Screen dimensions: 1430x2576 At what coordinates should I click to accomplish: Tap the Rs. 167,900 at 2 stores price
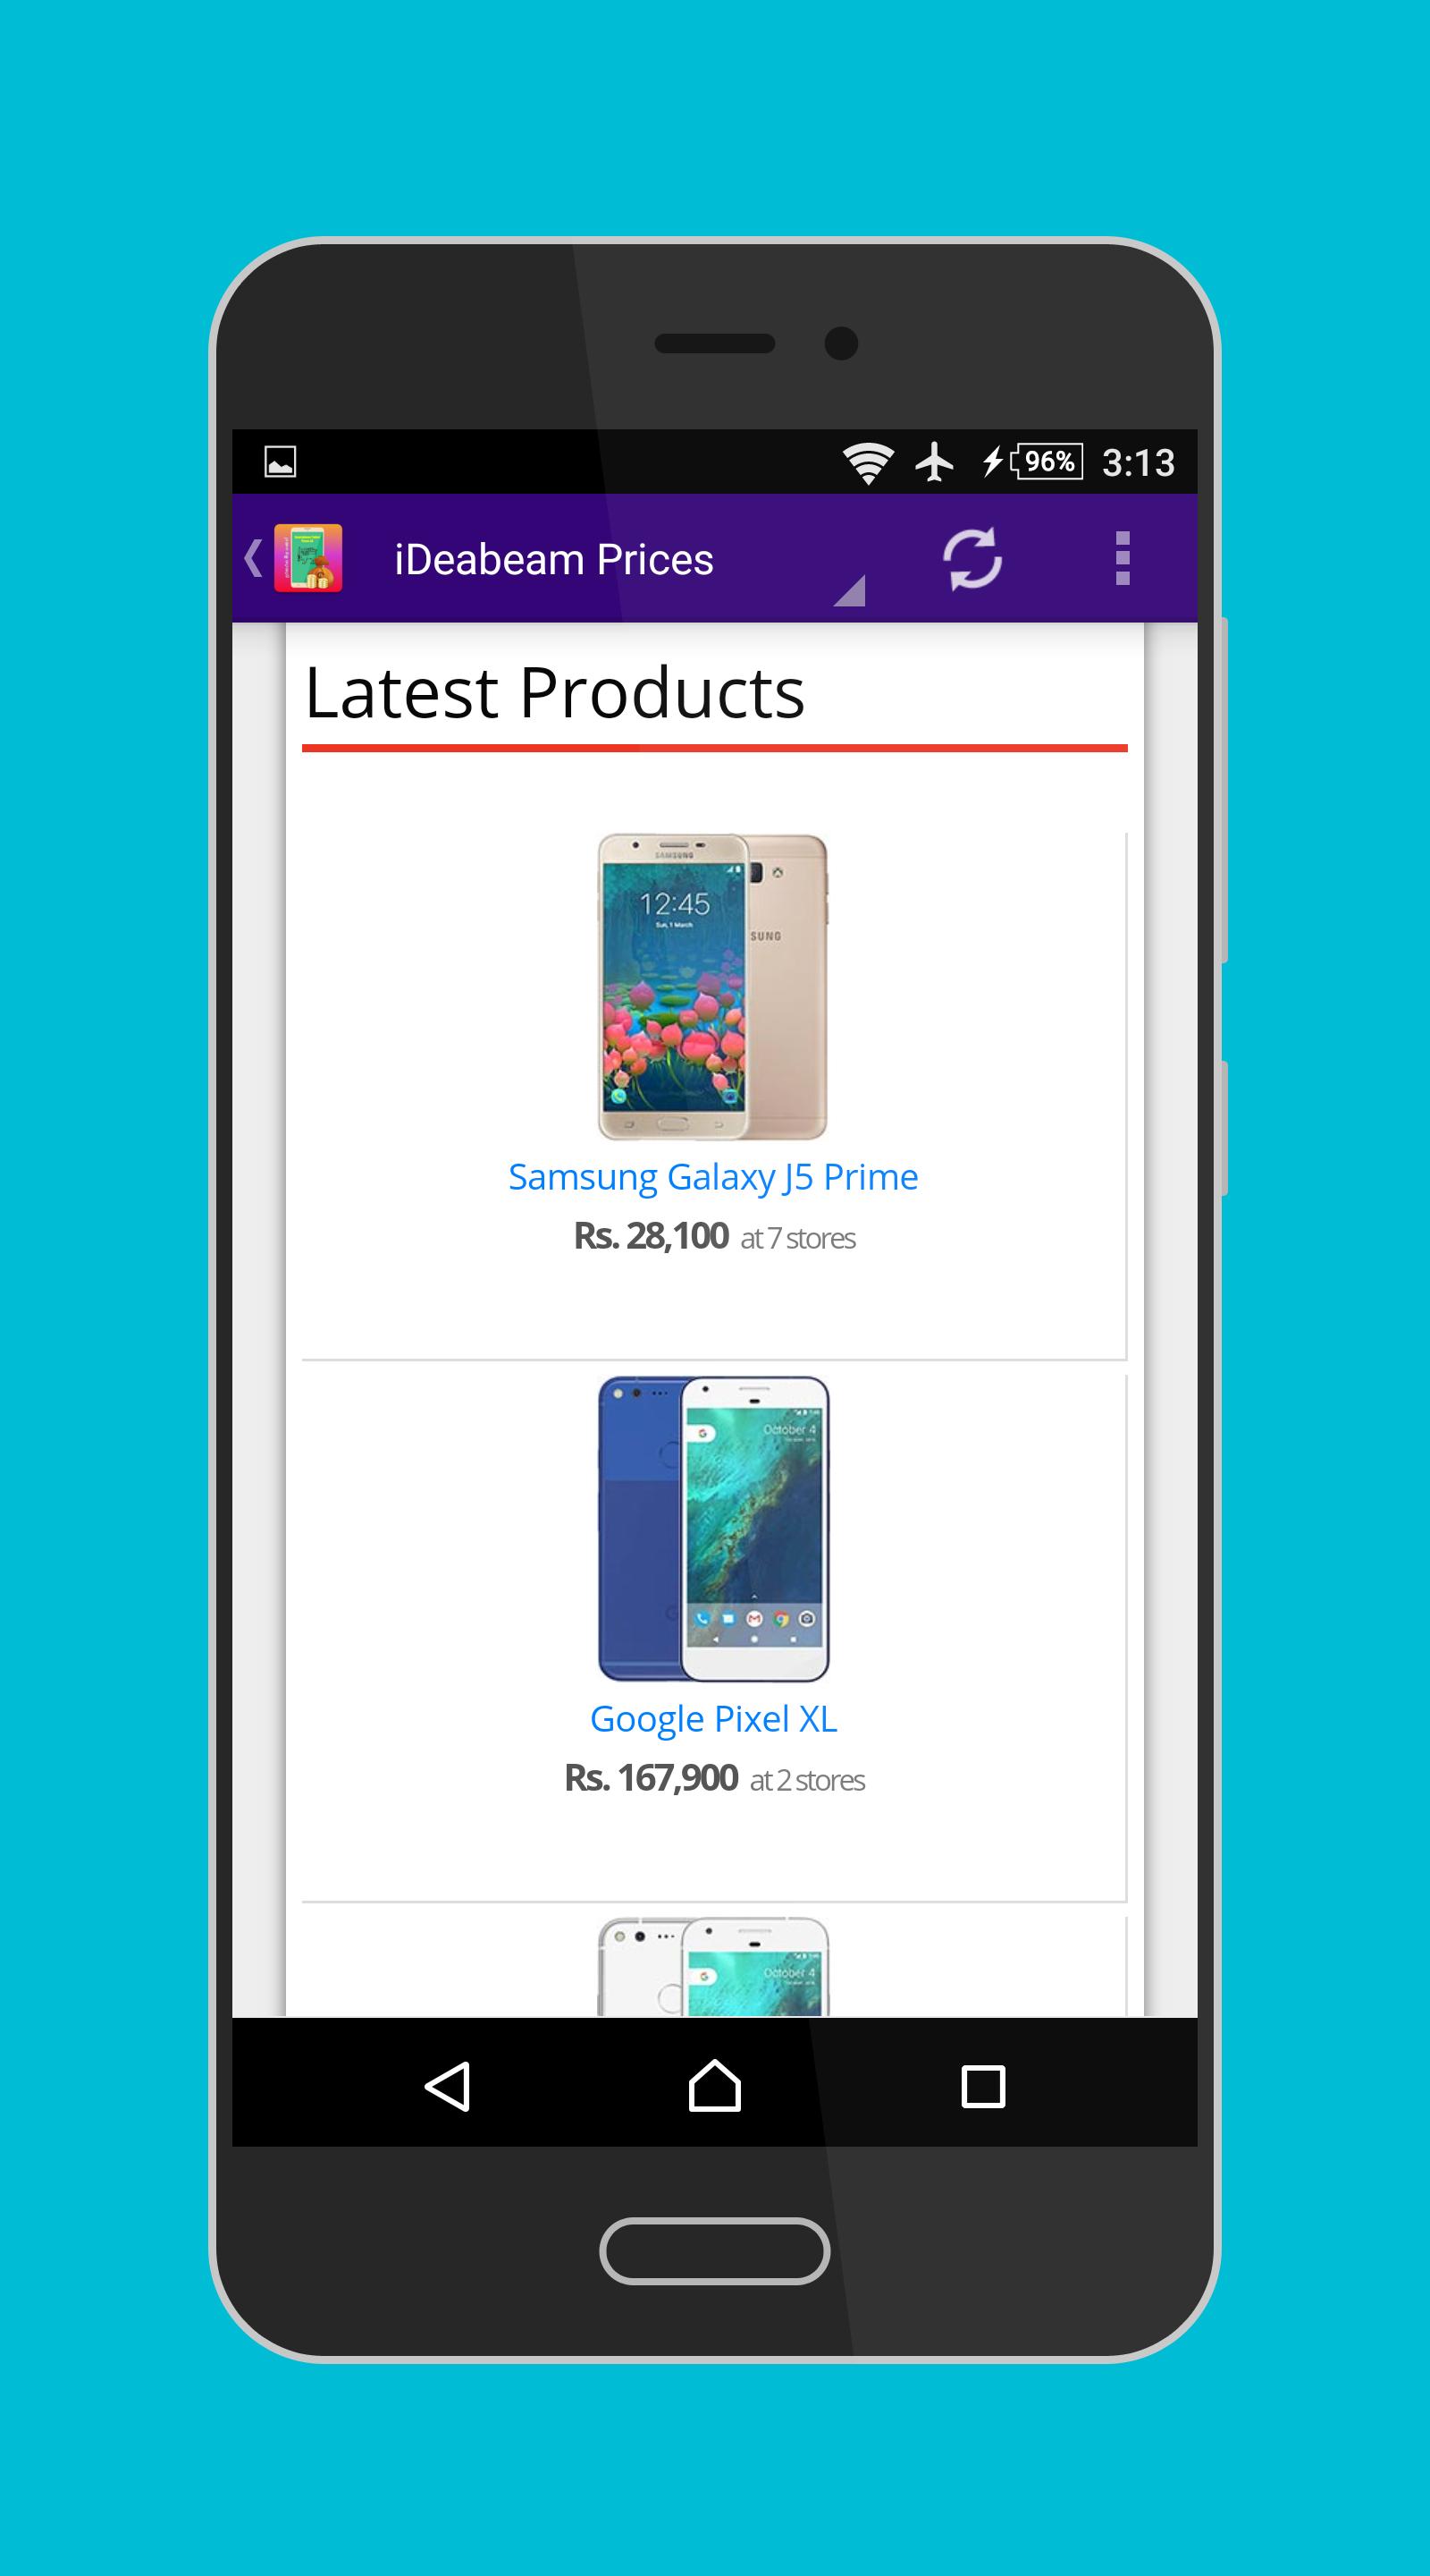coord(714,1779)
